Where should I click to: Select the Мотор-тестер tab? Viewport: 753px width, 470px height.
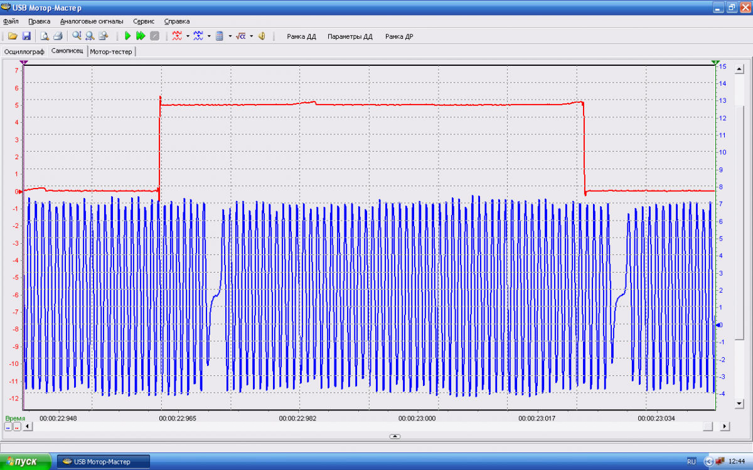pos(111,52)
